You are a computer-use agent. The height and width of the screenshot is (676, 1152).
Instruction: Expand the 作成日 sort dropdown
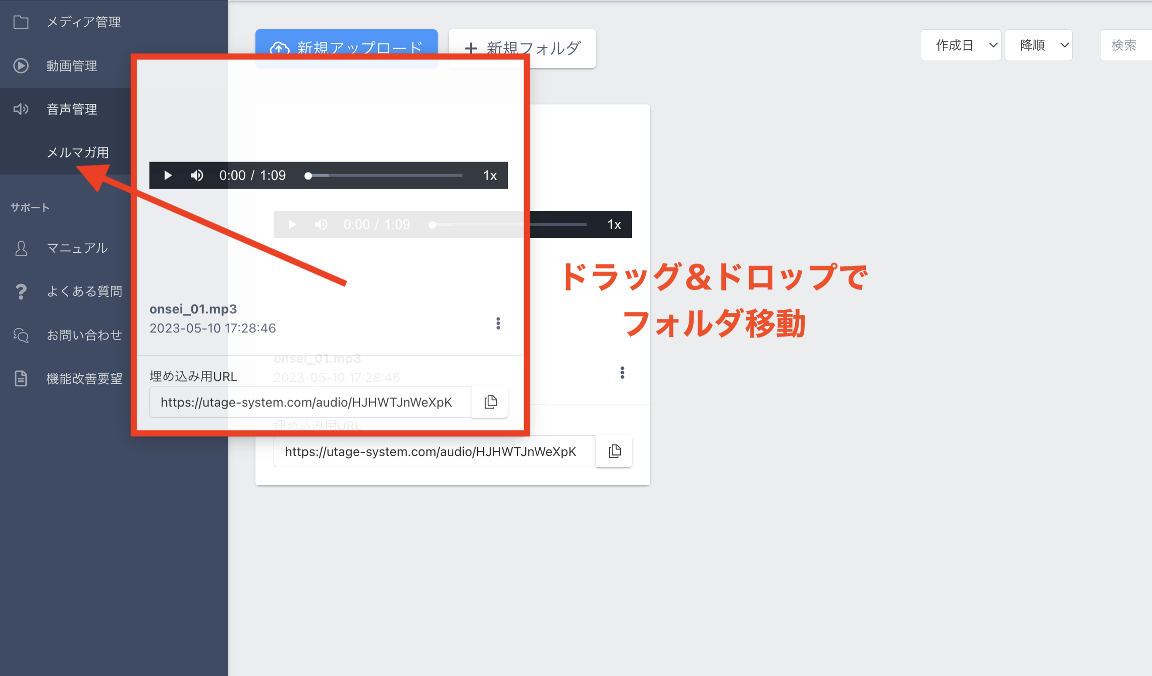click(961, 45)
